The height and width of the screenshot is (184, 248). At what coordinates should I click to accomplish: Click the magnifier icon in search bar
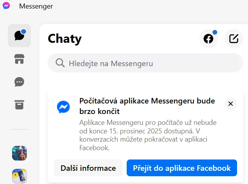click(60, 63)
